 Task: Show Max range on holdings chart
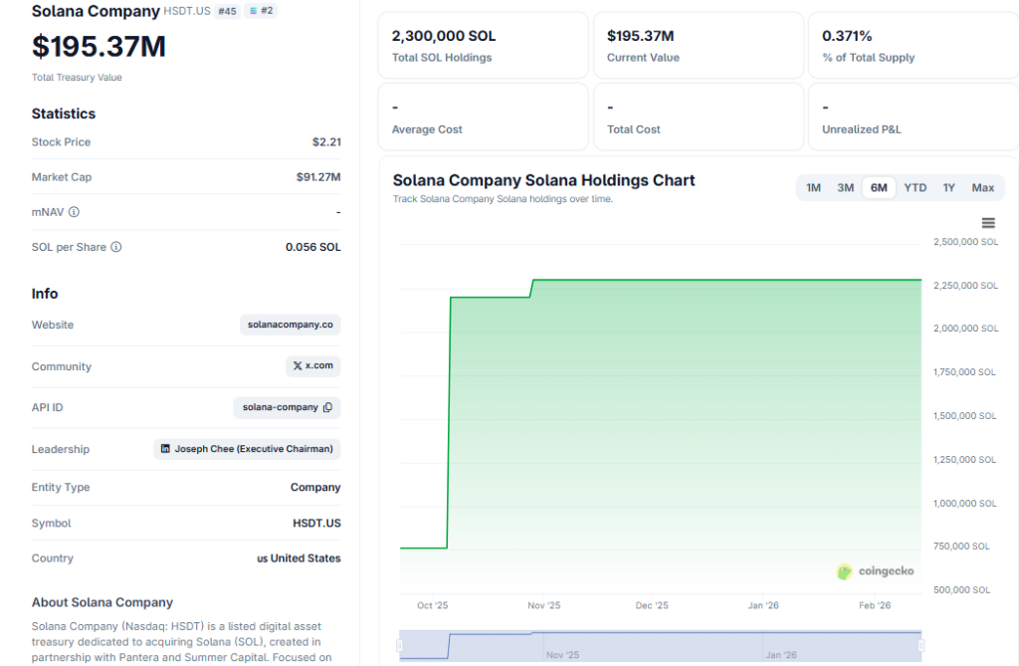pos(982,188)
